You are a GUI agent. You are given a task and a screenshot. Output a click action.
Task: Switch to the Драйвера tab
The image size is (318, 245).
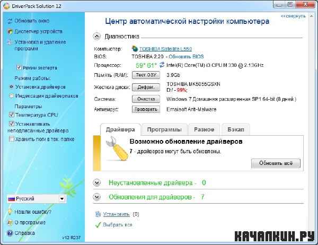120,129
